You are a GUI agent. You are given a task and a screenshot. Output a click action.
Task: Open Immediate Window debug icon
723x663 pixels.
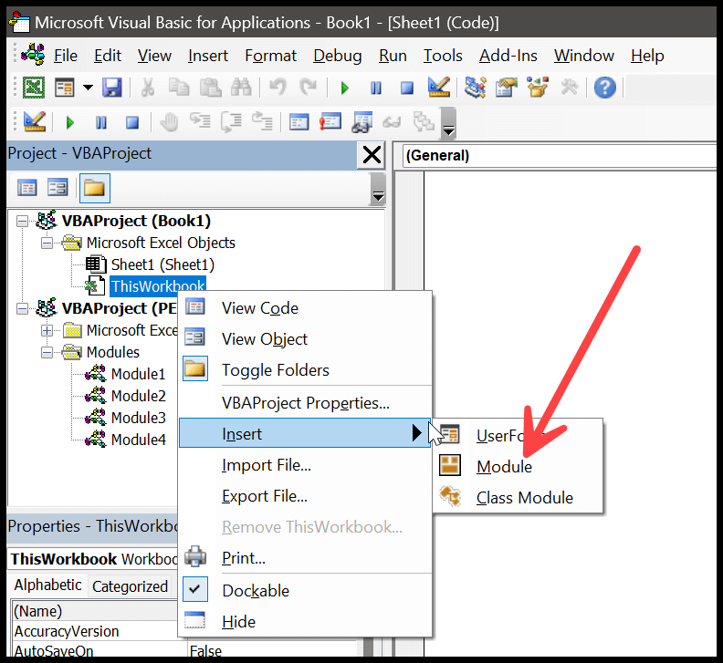click(x=330, y=122)
